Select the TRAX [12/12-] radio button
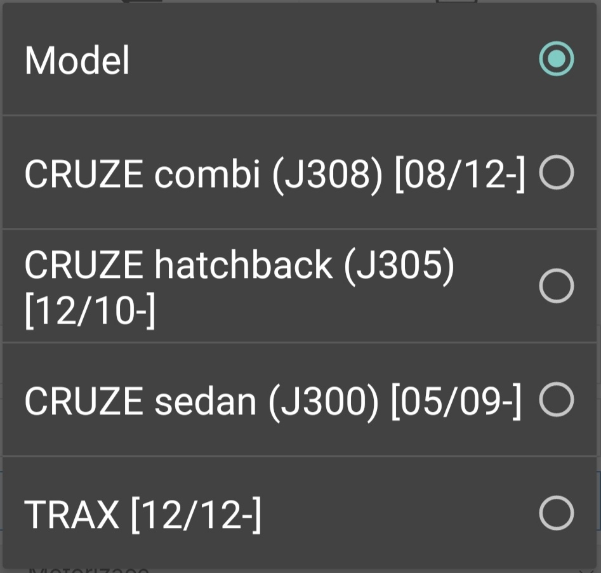This screenshot has height=573, width=601. [x=556, y=513]
